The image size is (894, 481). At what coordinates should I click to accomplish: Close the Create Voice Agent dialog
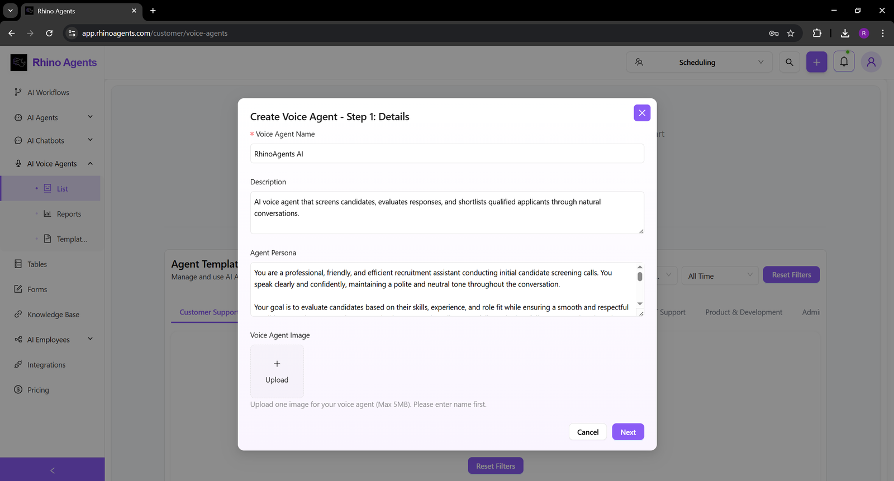click(x=641, y=113)
